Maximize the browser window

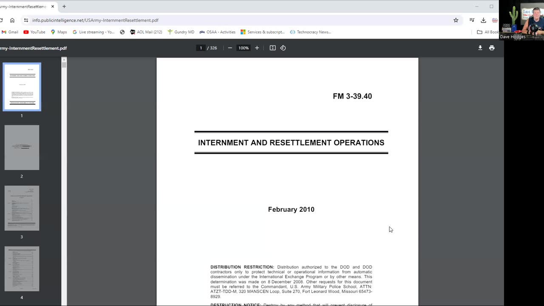point(491,6)
